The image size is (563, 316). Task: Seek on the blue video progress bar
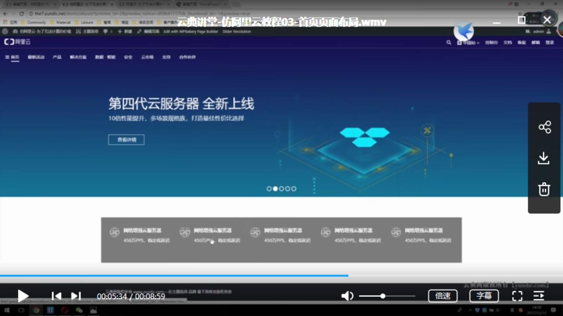tap(174, 276)
